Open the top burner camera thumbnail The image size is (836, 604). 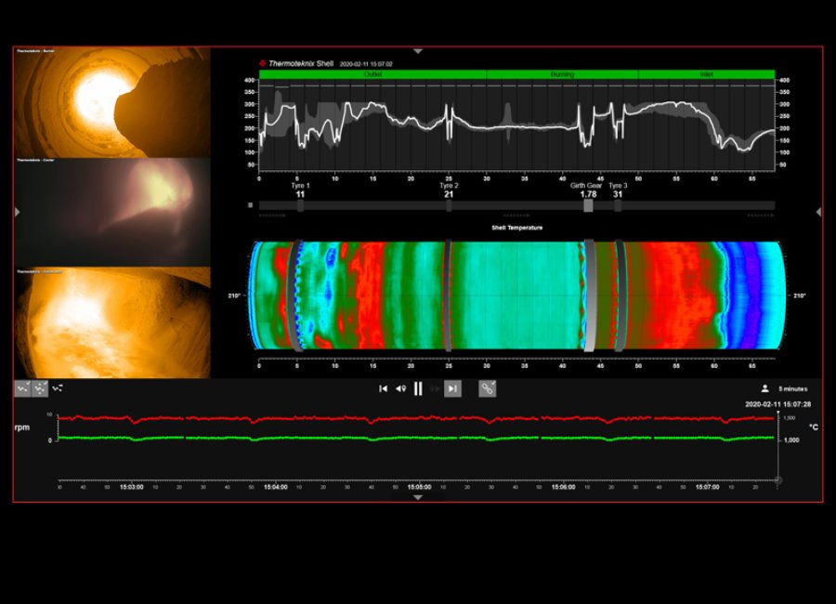click(x=112, y=102)
